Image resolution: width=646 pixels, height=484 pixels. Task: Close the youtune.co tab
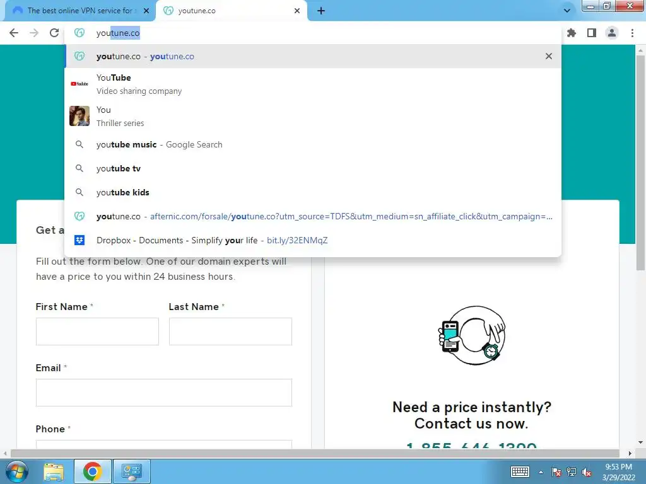[x=297, y=11]
